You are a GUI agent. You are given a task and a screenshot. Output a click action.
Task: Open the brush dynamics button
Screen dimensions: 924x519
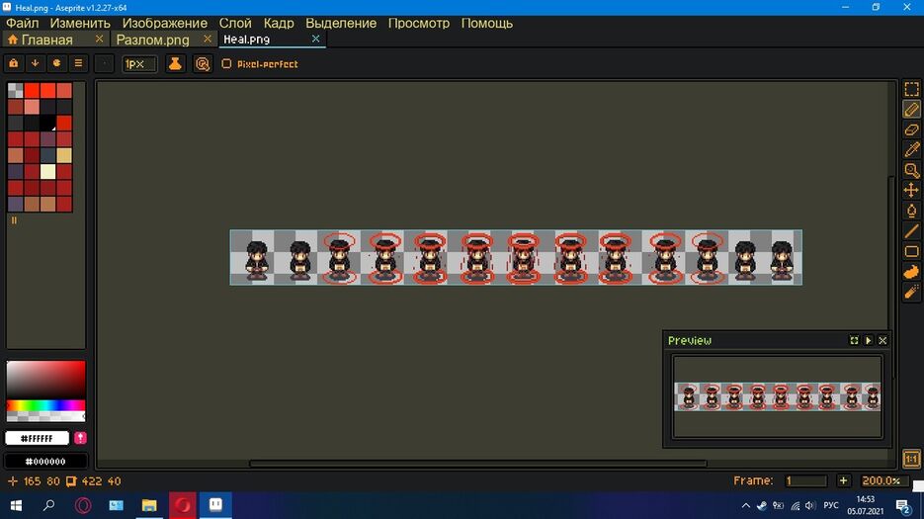pos(203,63)
